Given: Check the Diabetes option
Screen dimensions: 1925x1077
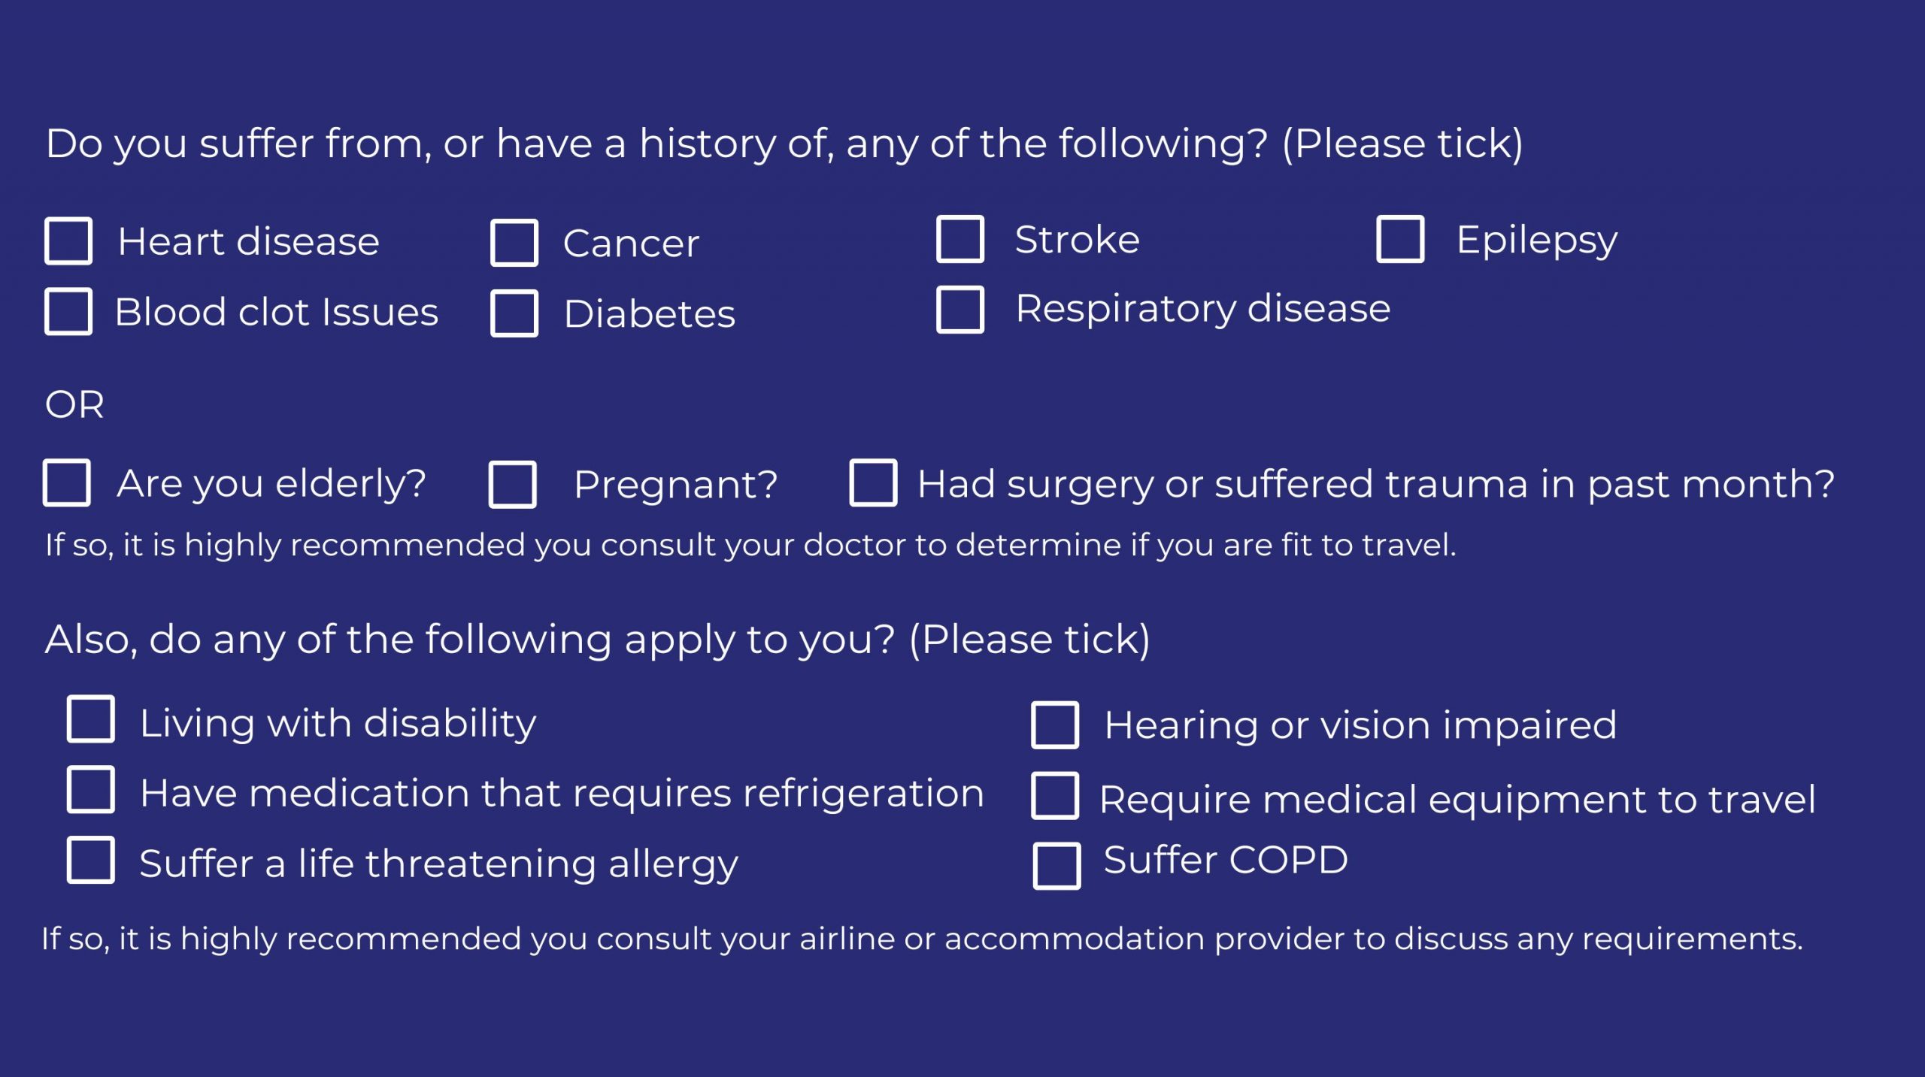Looking at the screenshot, I should pyautogui.click(x=514, y=313).
